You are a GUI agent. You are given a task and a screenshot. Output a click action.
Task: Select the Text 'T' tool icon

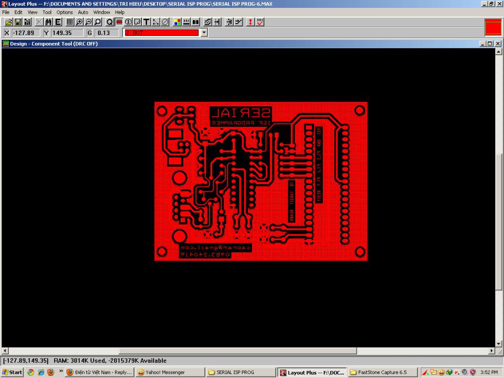pyautogui.click(x=146, y=22)
